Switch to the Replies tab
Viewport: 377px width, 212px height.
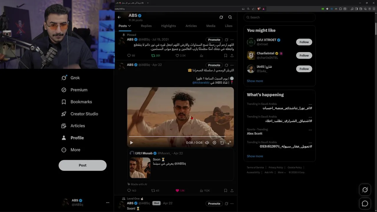(146, 26)
